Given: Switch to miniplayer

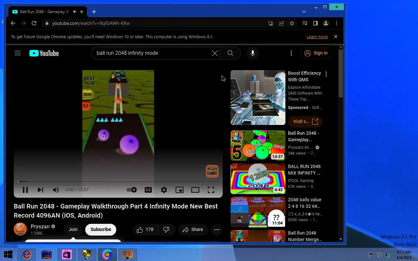Looking at the screenshot, I should 180,190.
